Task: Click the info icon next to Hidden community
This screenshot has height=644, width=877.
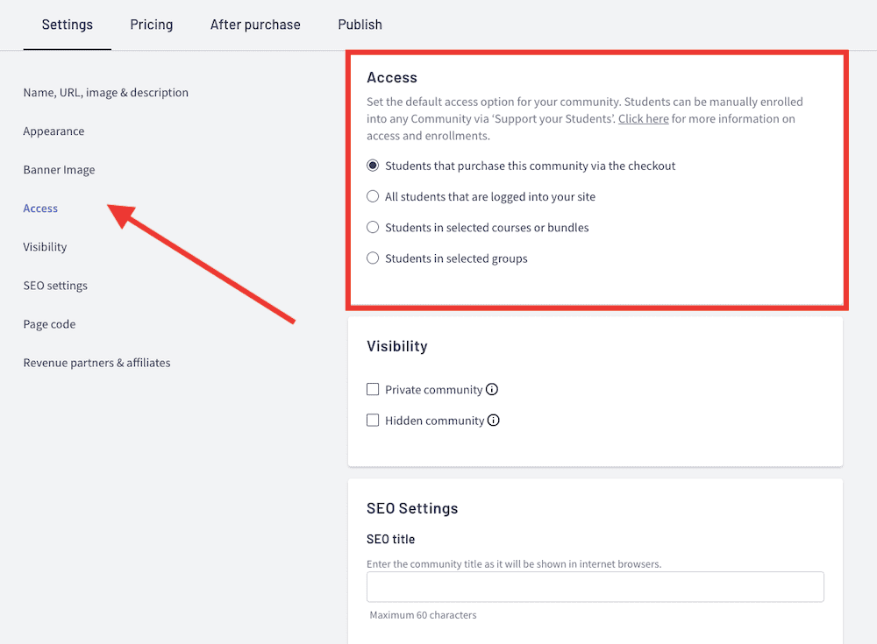Action: (492, 421)
